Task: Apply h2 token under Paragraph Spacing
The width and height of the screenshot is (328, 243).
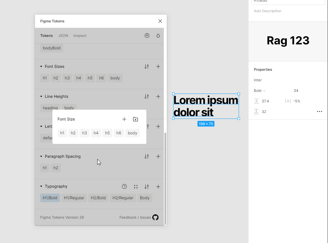Action: pyautogui.click(x=56, y=168)
